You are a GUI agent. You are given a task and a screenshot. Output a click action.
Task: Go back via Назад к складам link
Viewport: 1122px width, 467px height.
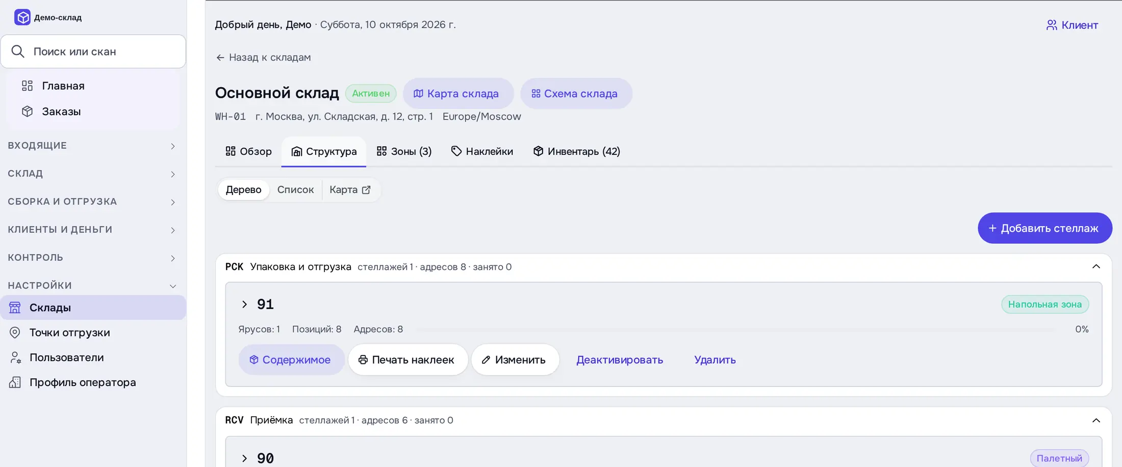(263, 58)
